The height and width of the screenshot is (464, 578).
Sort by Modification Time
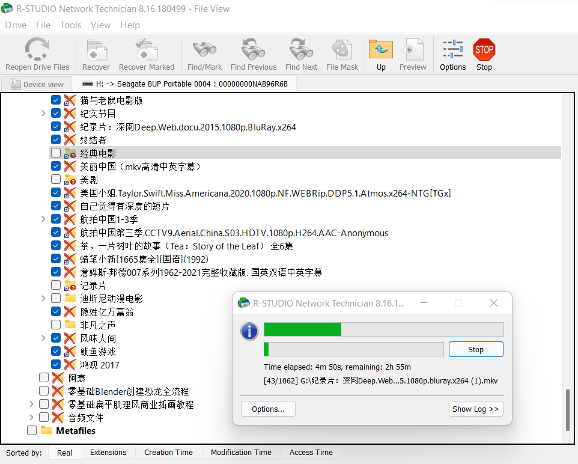click(x=241, y=453)
